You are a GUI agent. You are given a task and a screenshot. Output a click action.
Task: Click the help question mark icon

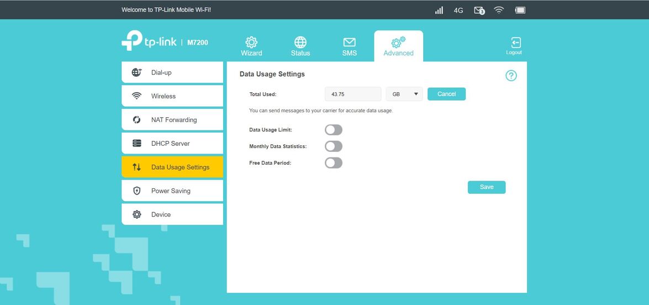511,76
